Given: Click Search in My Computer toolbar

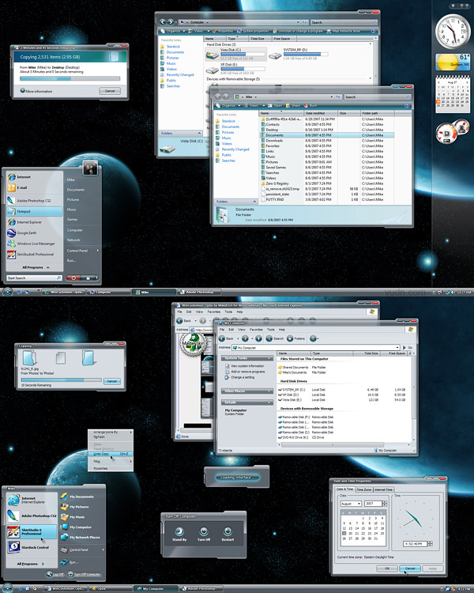Looking at the screenshot, I should click(x=274, y=338).
